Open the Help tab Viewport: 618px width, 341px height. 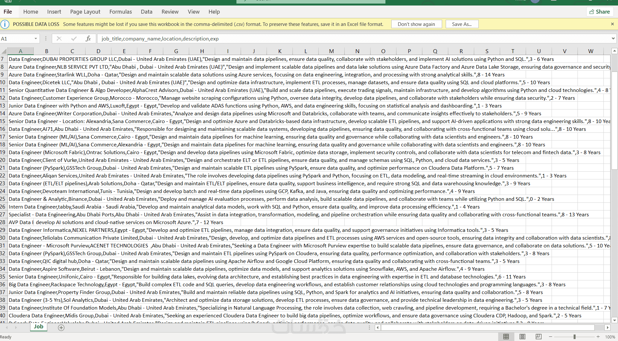pyautogui.click(x=214, y=12)
